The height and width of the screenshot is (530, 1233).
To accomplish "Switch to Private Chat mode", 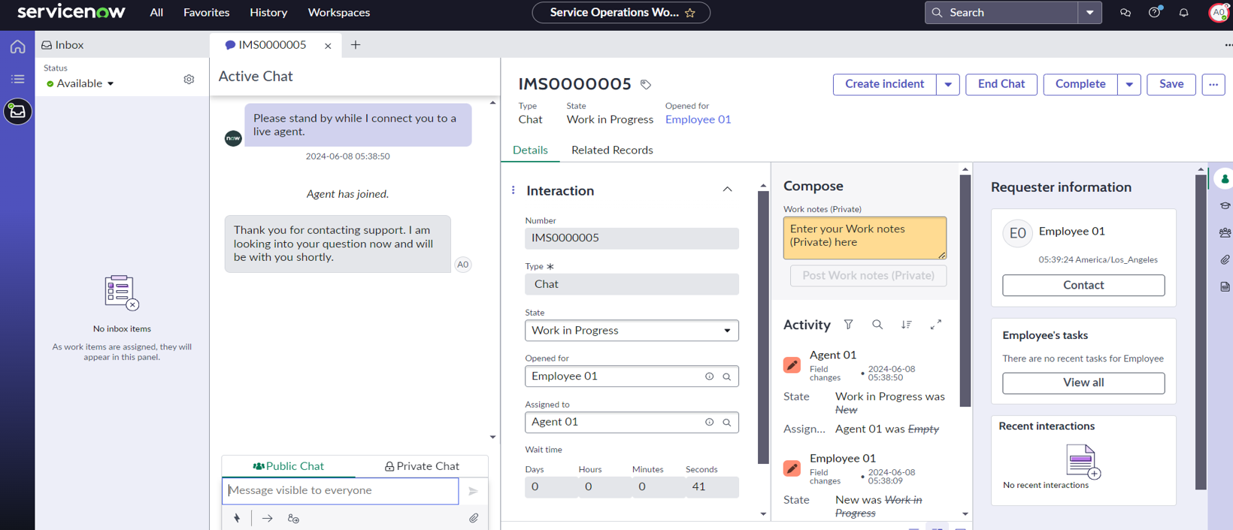I will pos(422,466).
